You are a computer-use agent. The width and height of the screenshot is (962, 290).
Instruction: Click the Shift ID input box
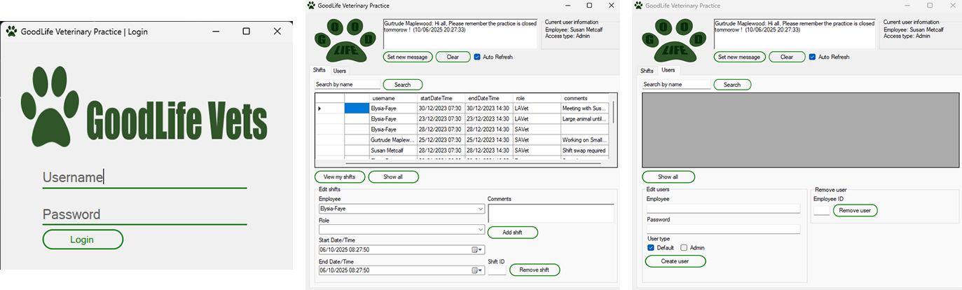(497, 270)
